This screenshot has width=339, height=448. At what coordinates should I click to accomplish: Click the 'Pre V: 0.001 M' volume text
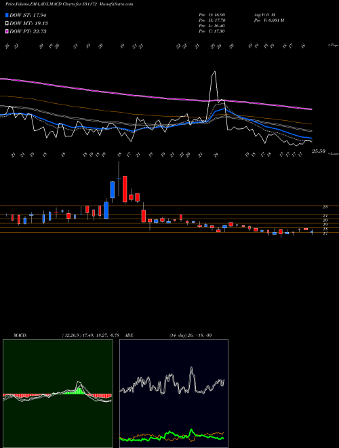268,20
